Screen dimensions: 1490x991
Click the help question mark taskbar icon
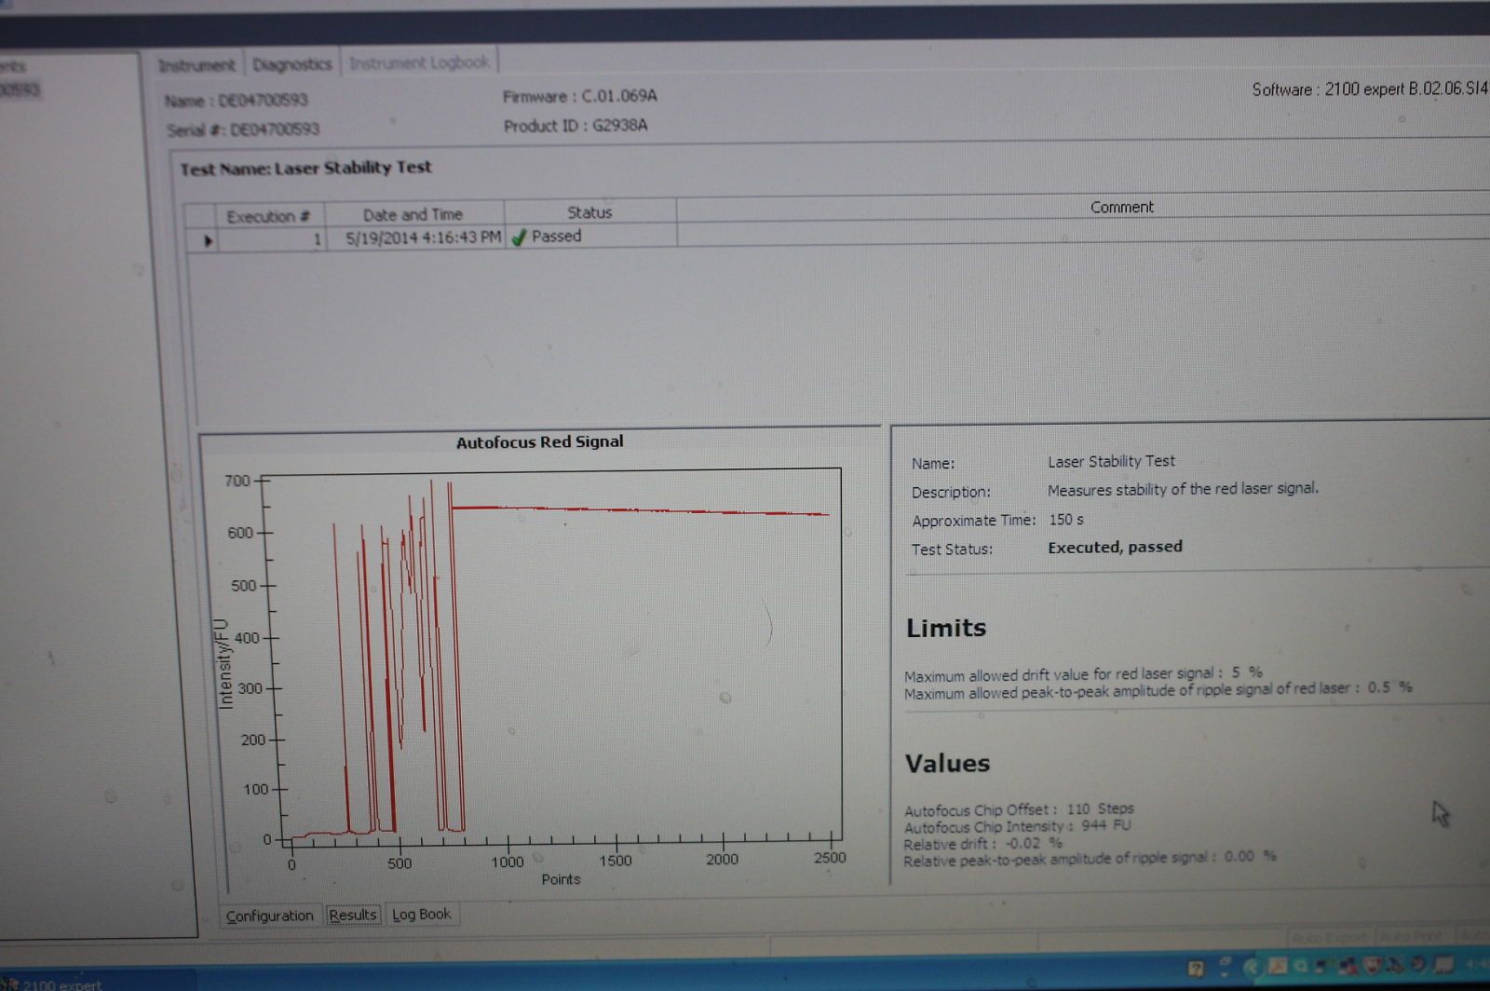click(x=1196, y=969)
